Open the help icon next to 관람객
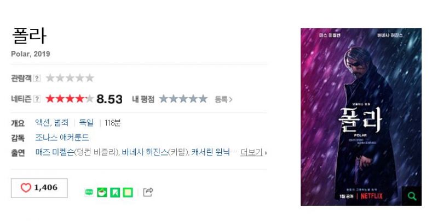Image resolution: width=438 pixels, height=221 pixels. 37,79
